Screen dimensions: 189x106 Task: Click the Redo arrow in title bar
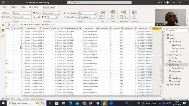click(12, 2)
